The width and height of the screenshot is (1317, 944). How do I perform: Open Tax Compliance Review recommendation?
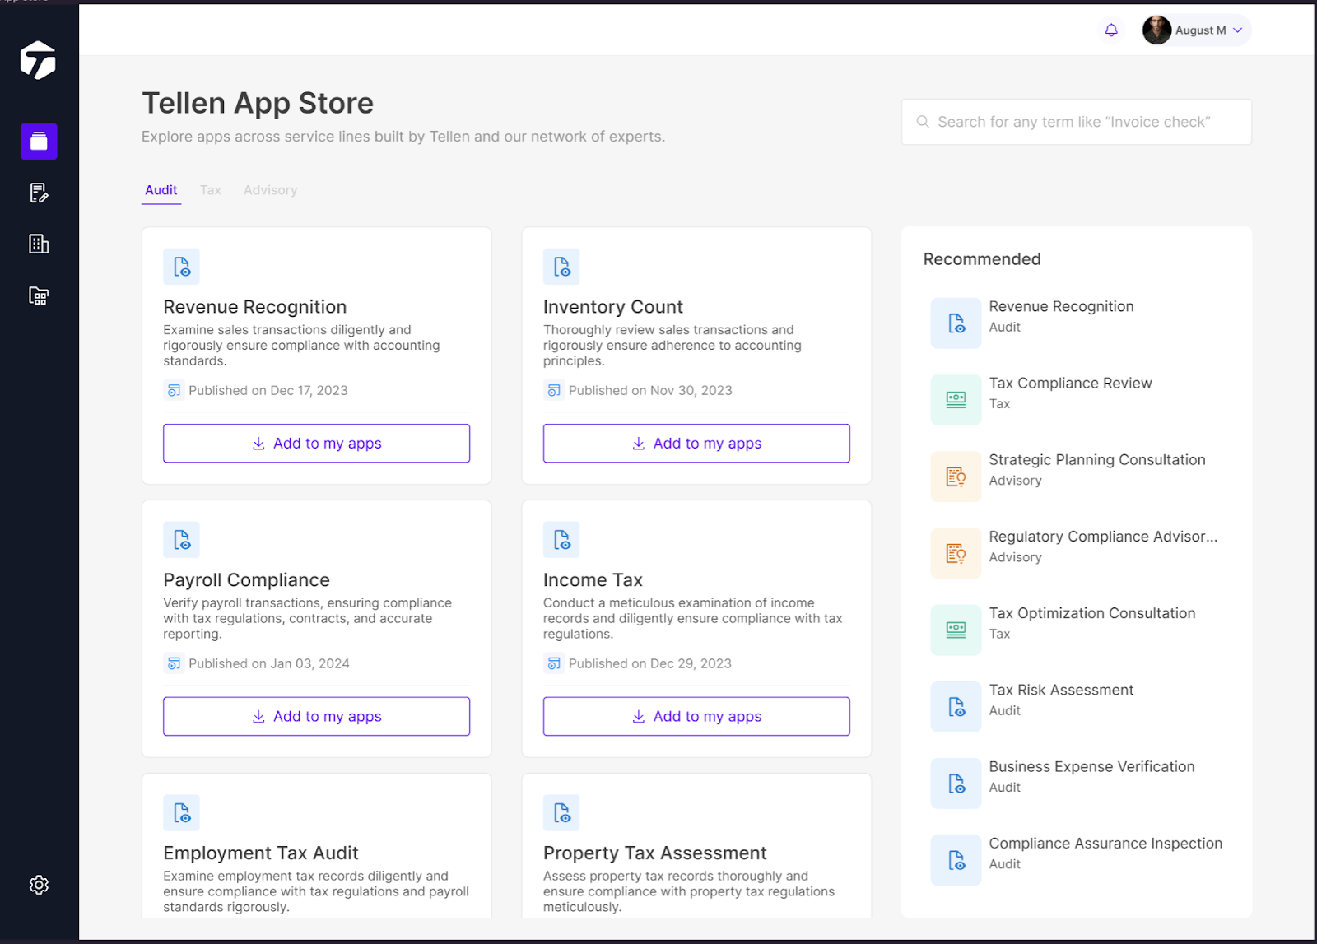(x=1070, y=384)
